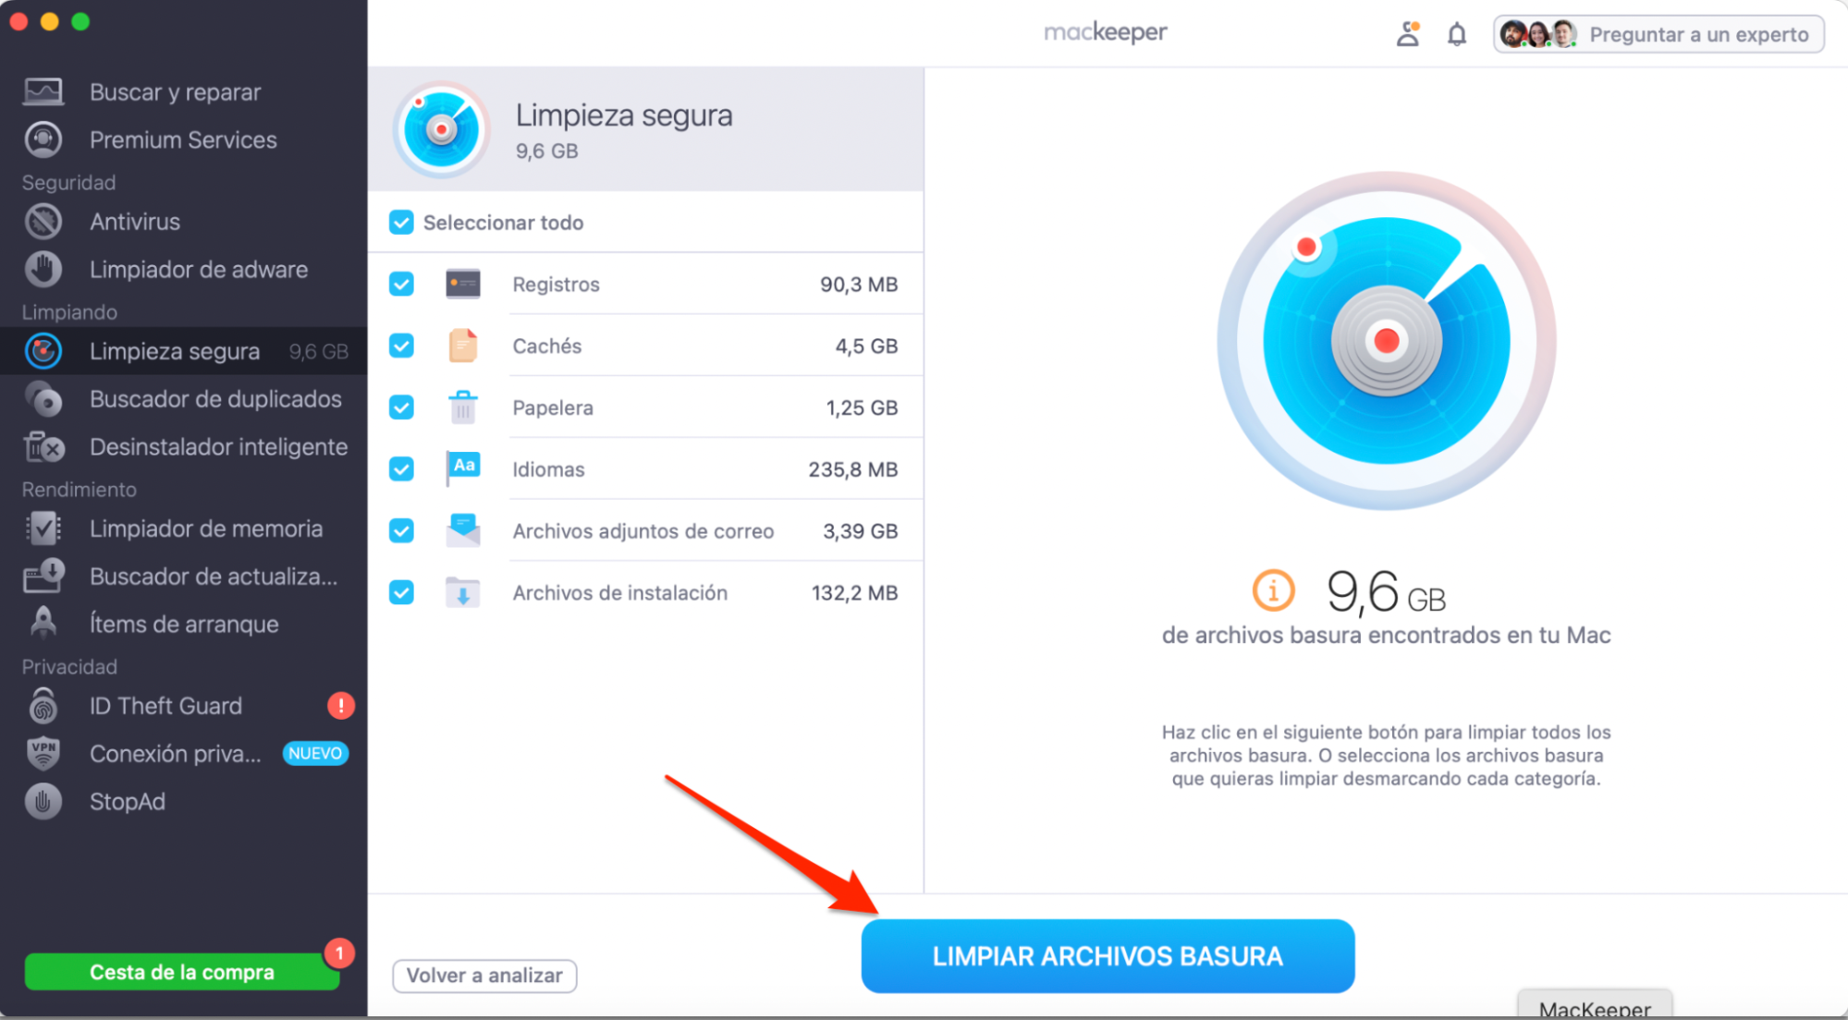Uncheck the Seleccionar todo checkbox
The image size is (1848, 1020).
coord(401,222)
